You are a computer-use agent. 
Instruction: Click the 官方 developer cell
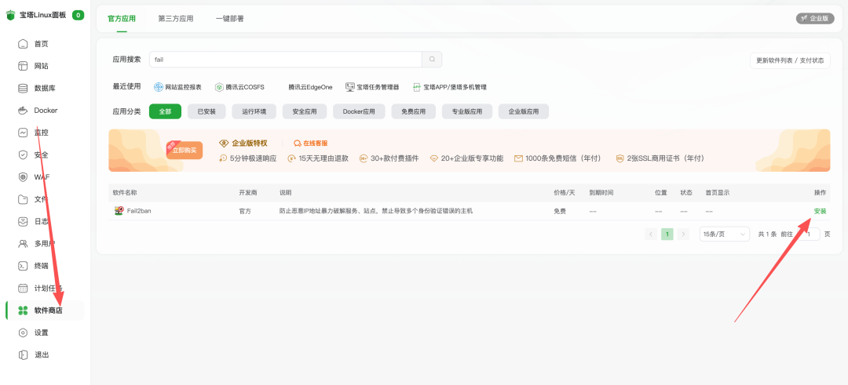point(245,211)
